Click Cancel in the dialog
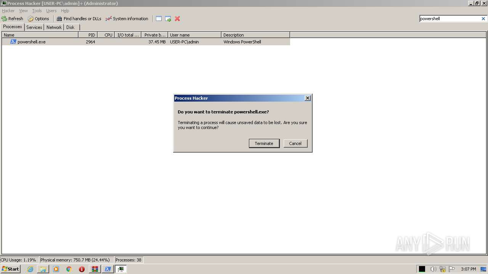Viewport: 488px width, 274px height. [x=295, y=143]
